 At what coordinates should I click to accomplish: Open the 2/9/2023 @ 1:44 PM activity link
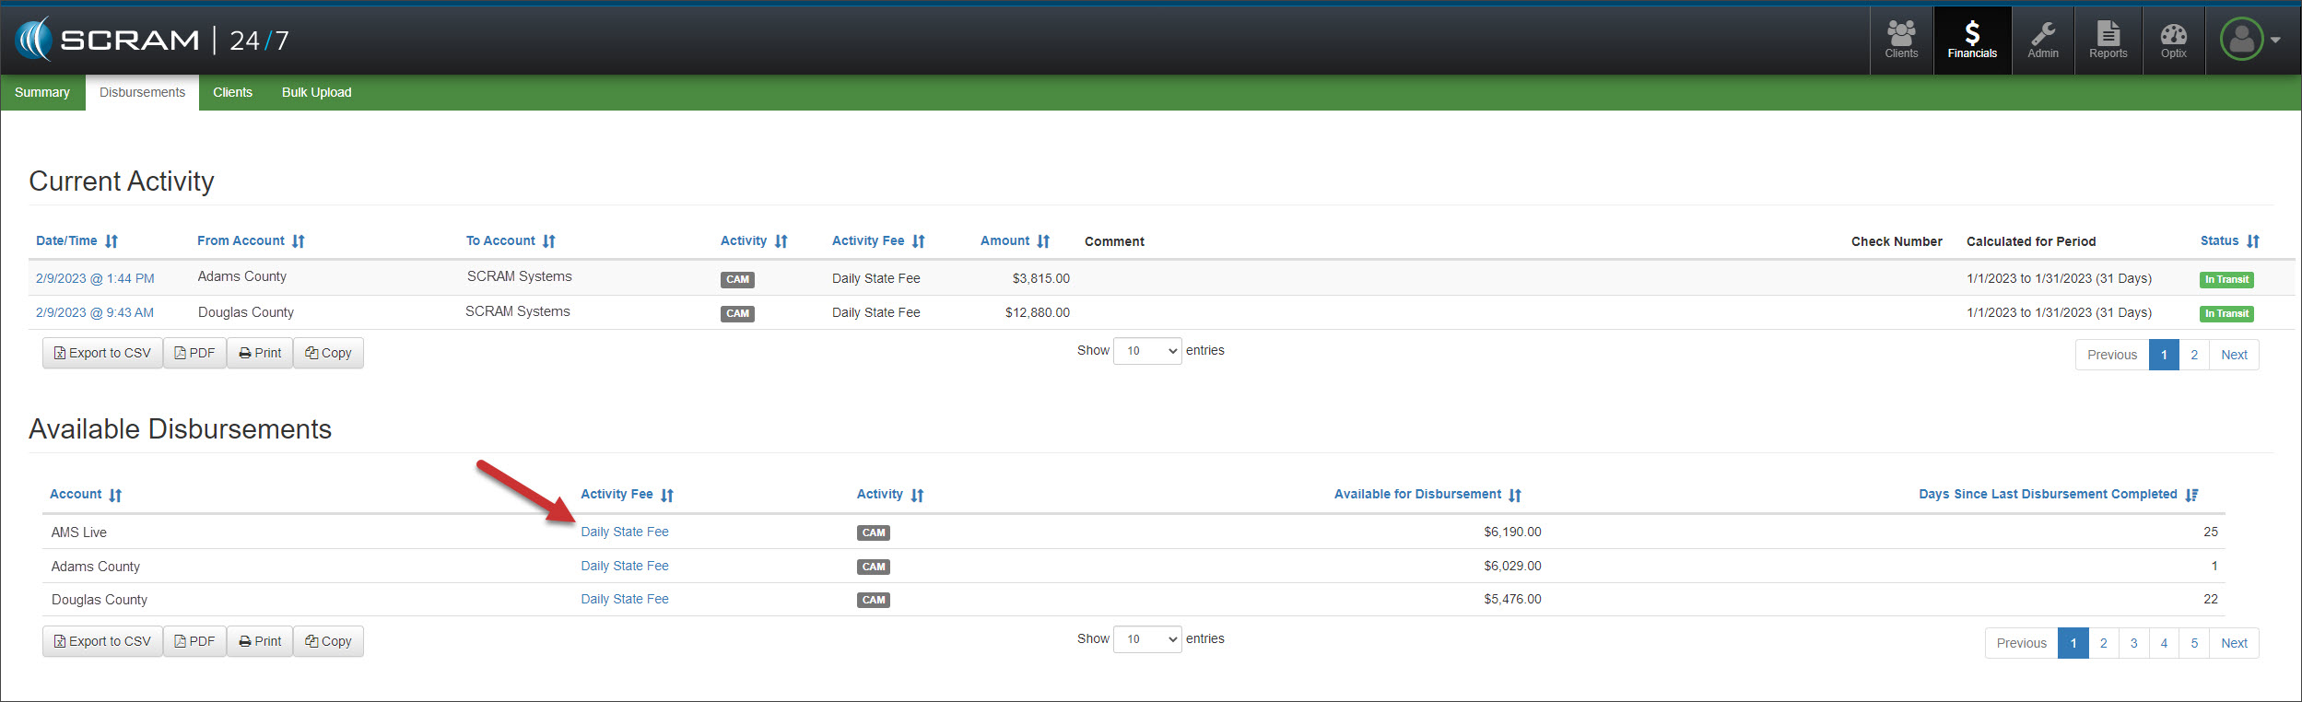[x=95, y=278]
